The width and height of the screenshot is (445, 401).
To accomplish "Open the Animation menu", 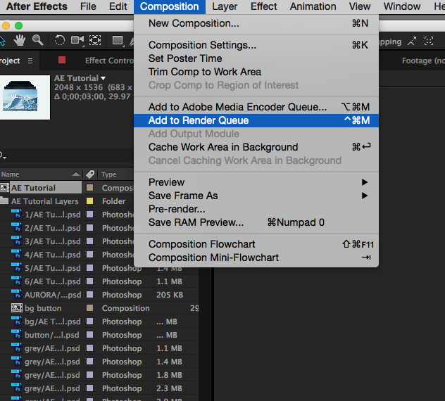I will pos(313,6).
